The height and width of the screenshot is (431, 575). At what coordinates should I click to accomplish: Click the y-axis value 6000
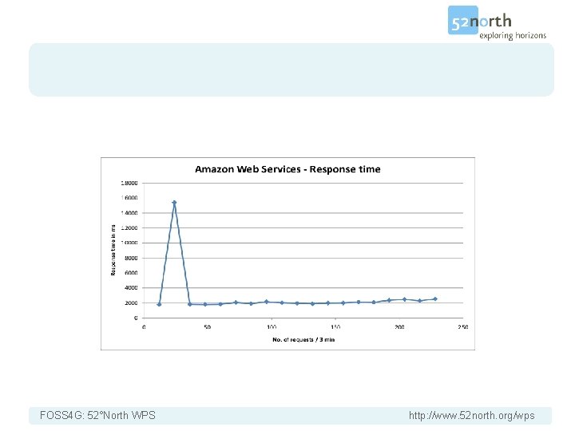[x=131, y=273]
